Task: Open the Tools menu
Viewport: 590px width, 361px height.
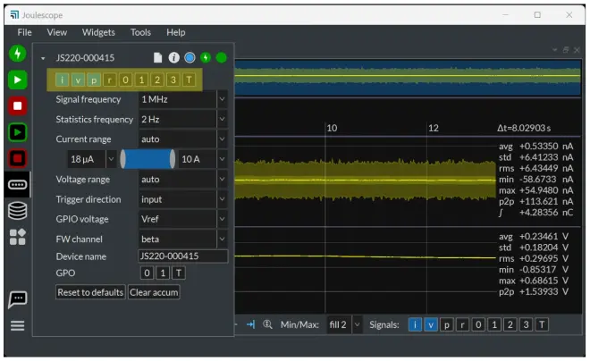Action: click(x=140, y=32)
